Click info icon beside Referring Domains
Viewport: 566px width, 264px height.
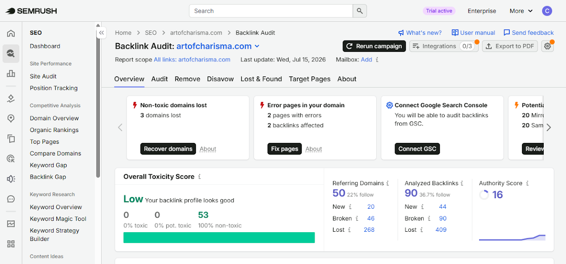pos(388,183)
